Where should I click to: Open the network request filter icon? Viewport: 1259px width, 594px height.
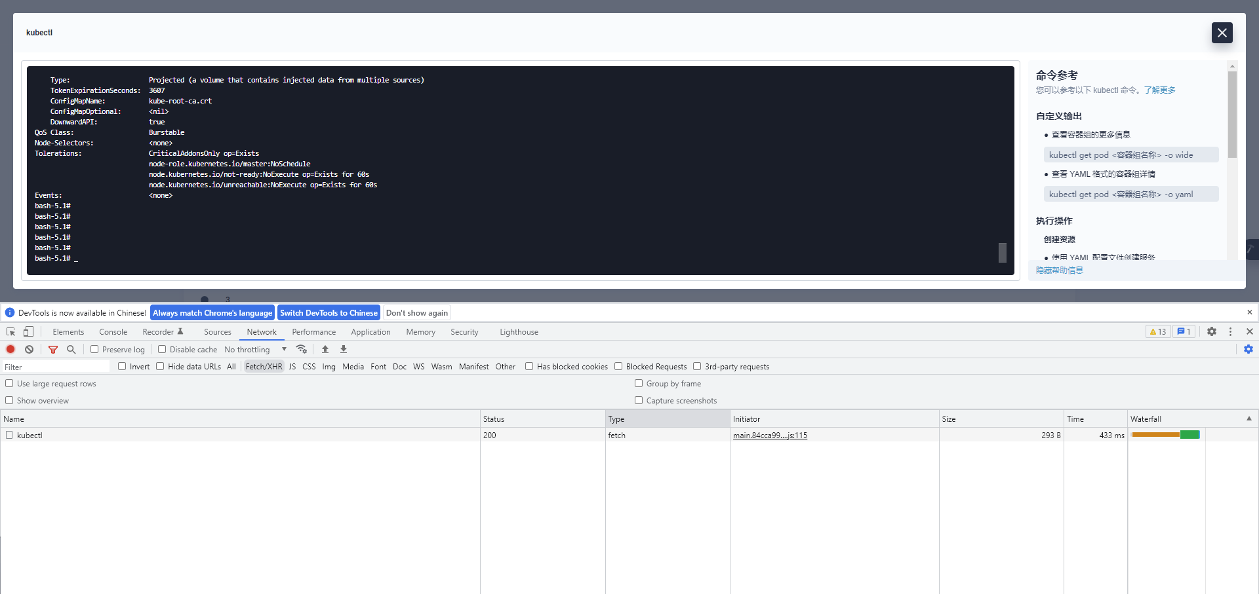point(53,349)
